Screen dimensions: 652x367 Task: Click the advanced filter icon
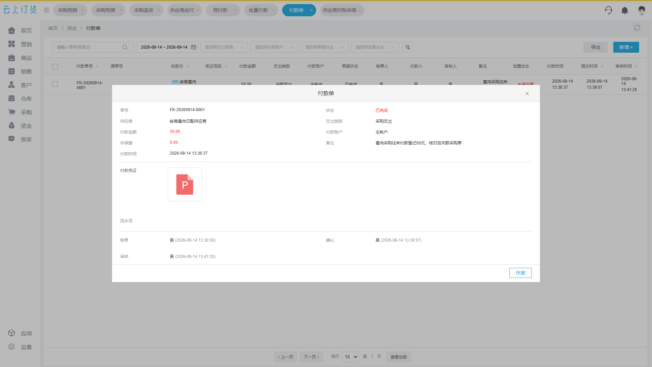click(x=407, y=47)
